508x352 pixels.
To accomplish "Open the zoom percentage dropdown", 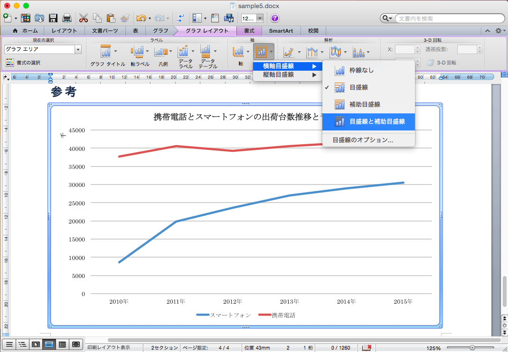I will pos(260,19).
